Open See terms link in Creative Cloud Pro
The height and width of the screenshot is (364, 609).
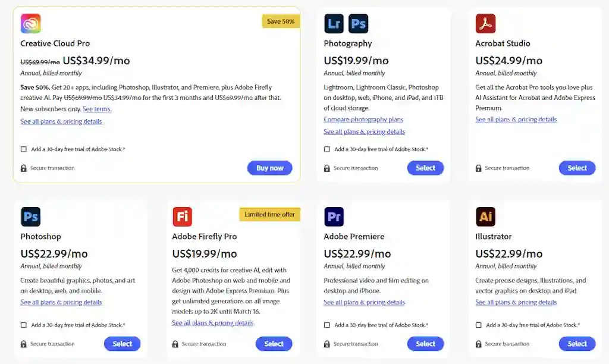[97, 109]
